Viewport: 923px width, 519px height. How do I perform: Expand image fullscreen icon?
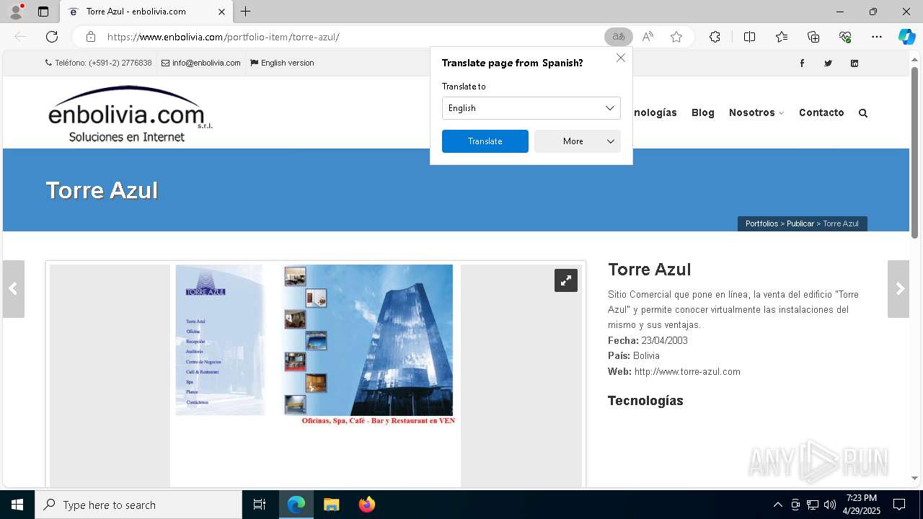tap(566, 280)
